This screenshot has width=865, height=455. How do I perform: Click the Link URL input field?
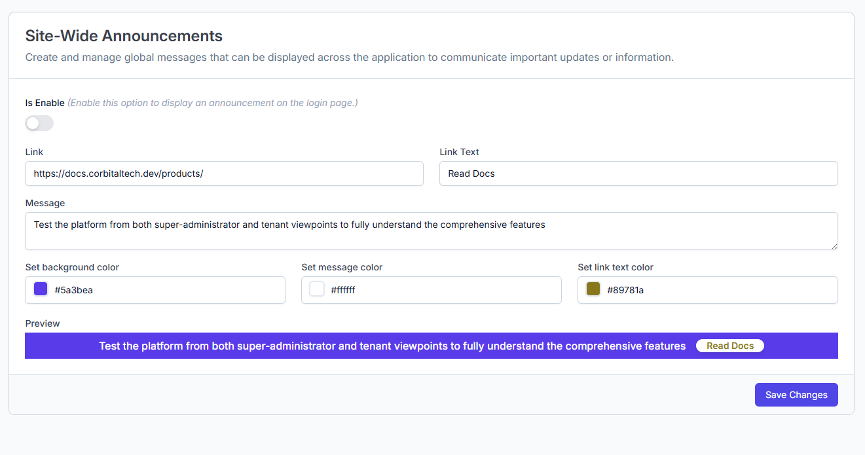pyautogui.click(x=224, y=173)
